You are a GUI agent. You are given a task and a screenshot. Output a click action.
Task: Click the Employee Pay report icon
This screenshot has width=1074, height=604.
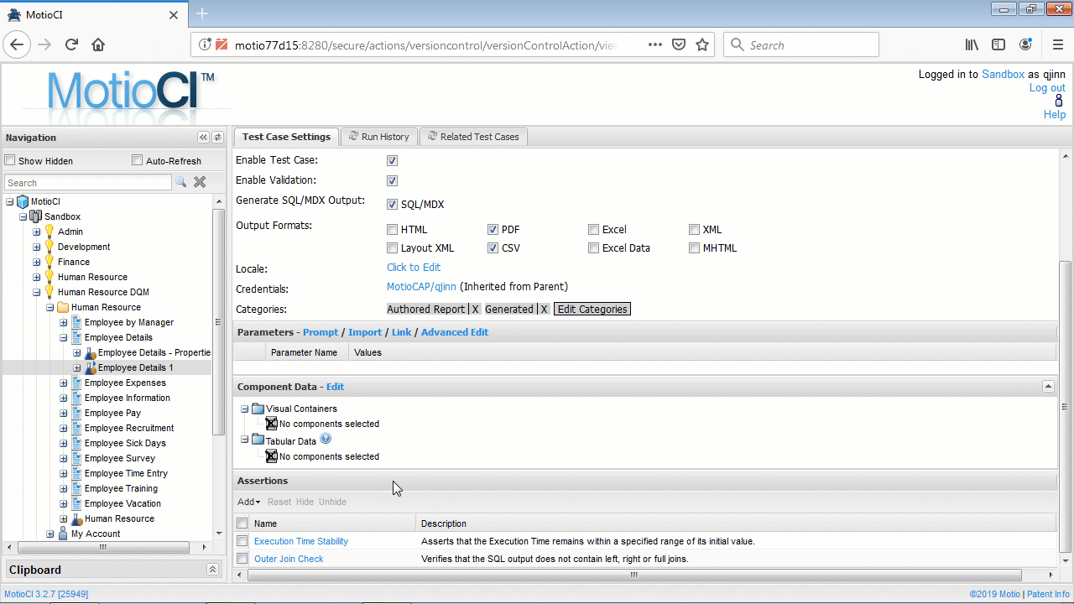76,413
